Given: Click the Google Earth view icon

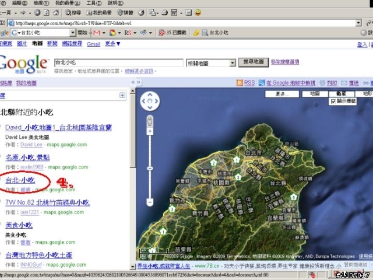Looking at the screenshot, I should point(262,83).
